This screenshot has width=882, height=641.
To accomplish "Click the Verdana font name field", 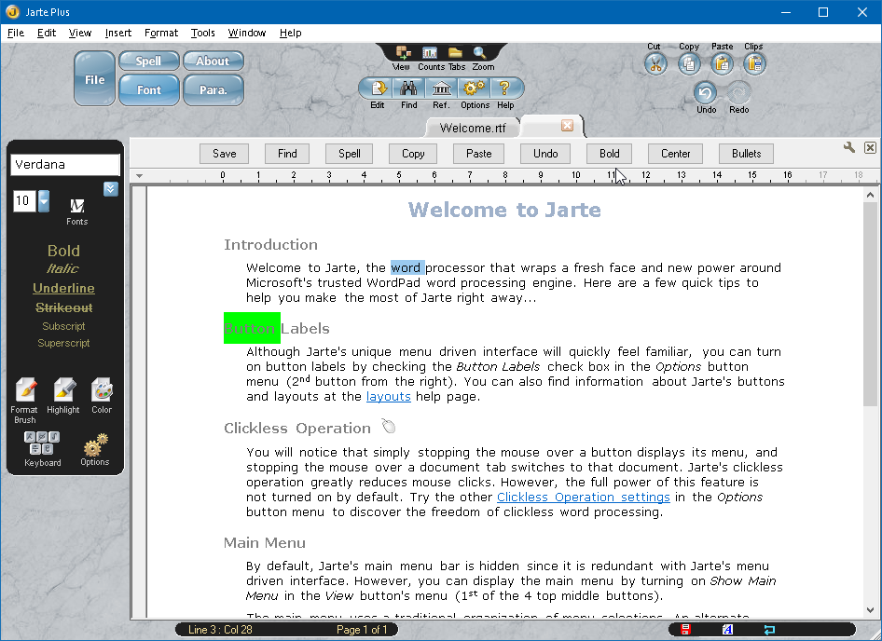I will tap(65, 165).
